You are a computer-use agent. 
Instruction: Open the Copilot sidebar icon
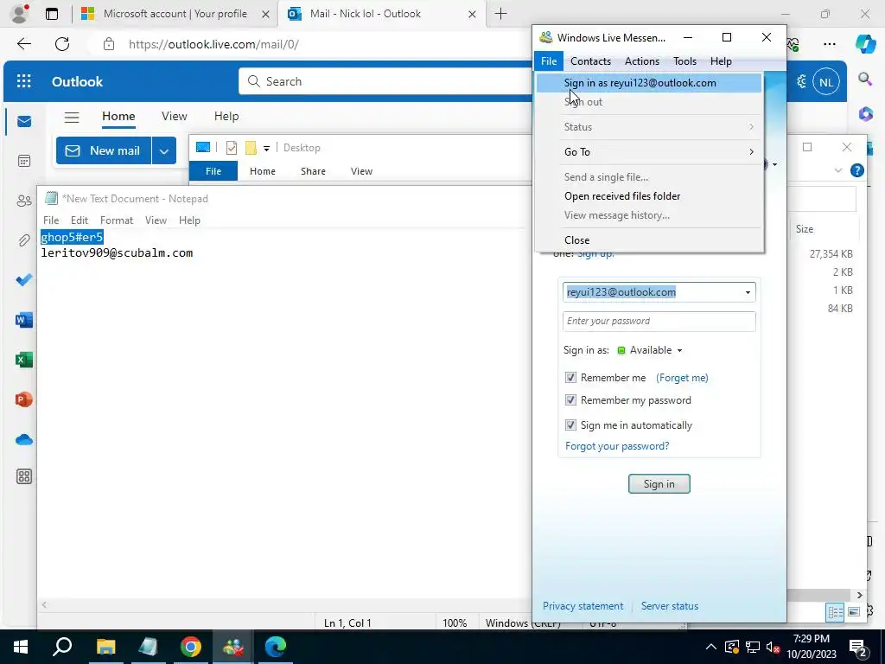864,43
